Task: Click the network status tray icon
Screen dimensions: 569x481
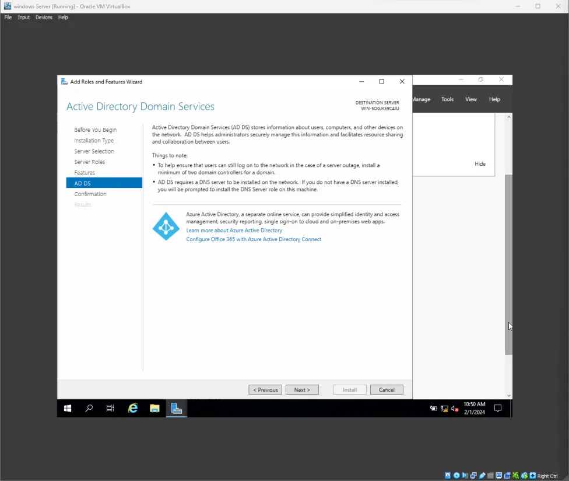Action: [x=444, y=409]
